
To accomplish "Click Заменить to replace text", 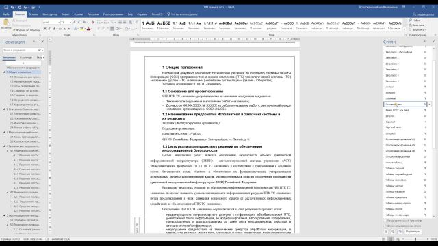I will click(417, 25).
